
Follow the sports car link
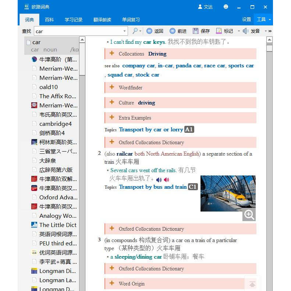click(241, 66)
